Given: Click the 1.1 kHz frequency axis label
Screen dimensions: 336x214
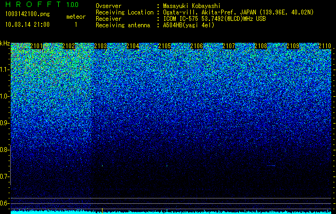Looking at the screenshot, I should coord(4,70).
